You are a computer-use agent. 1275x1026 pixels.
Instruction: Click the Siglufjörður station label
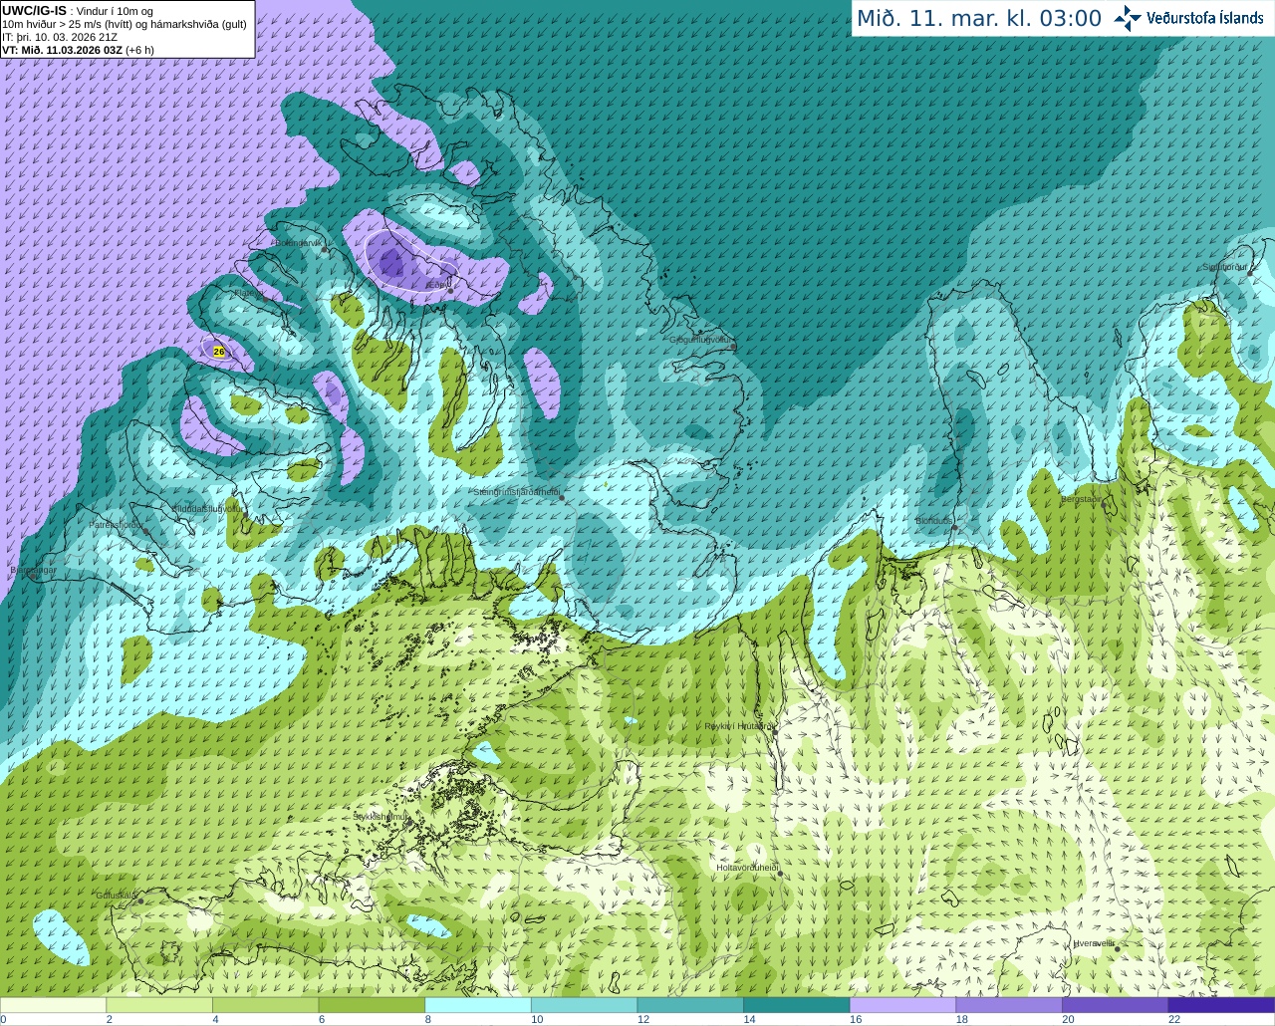coord(1225,267)
